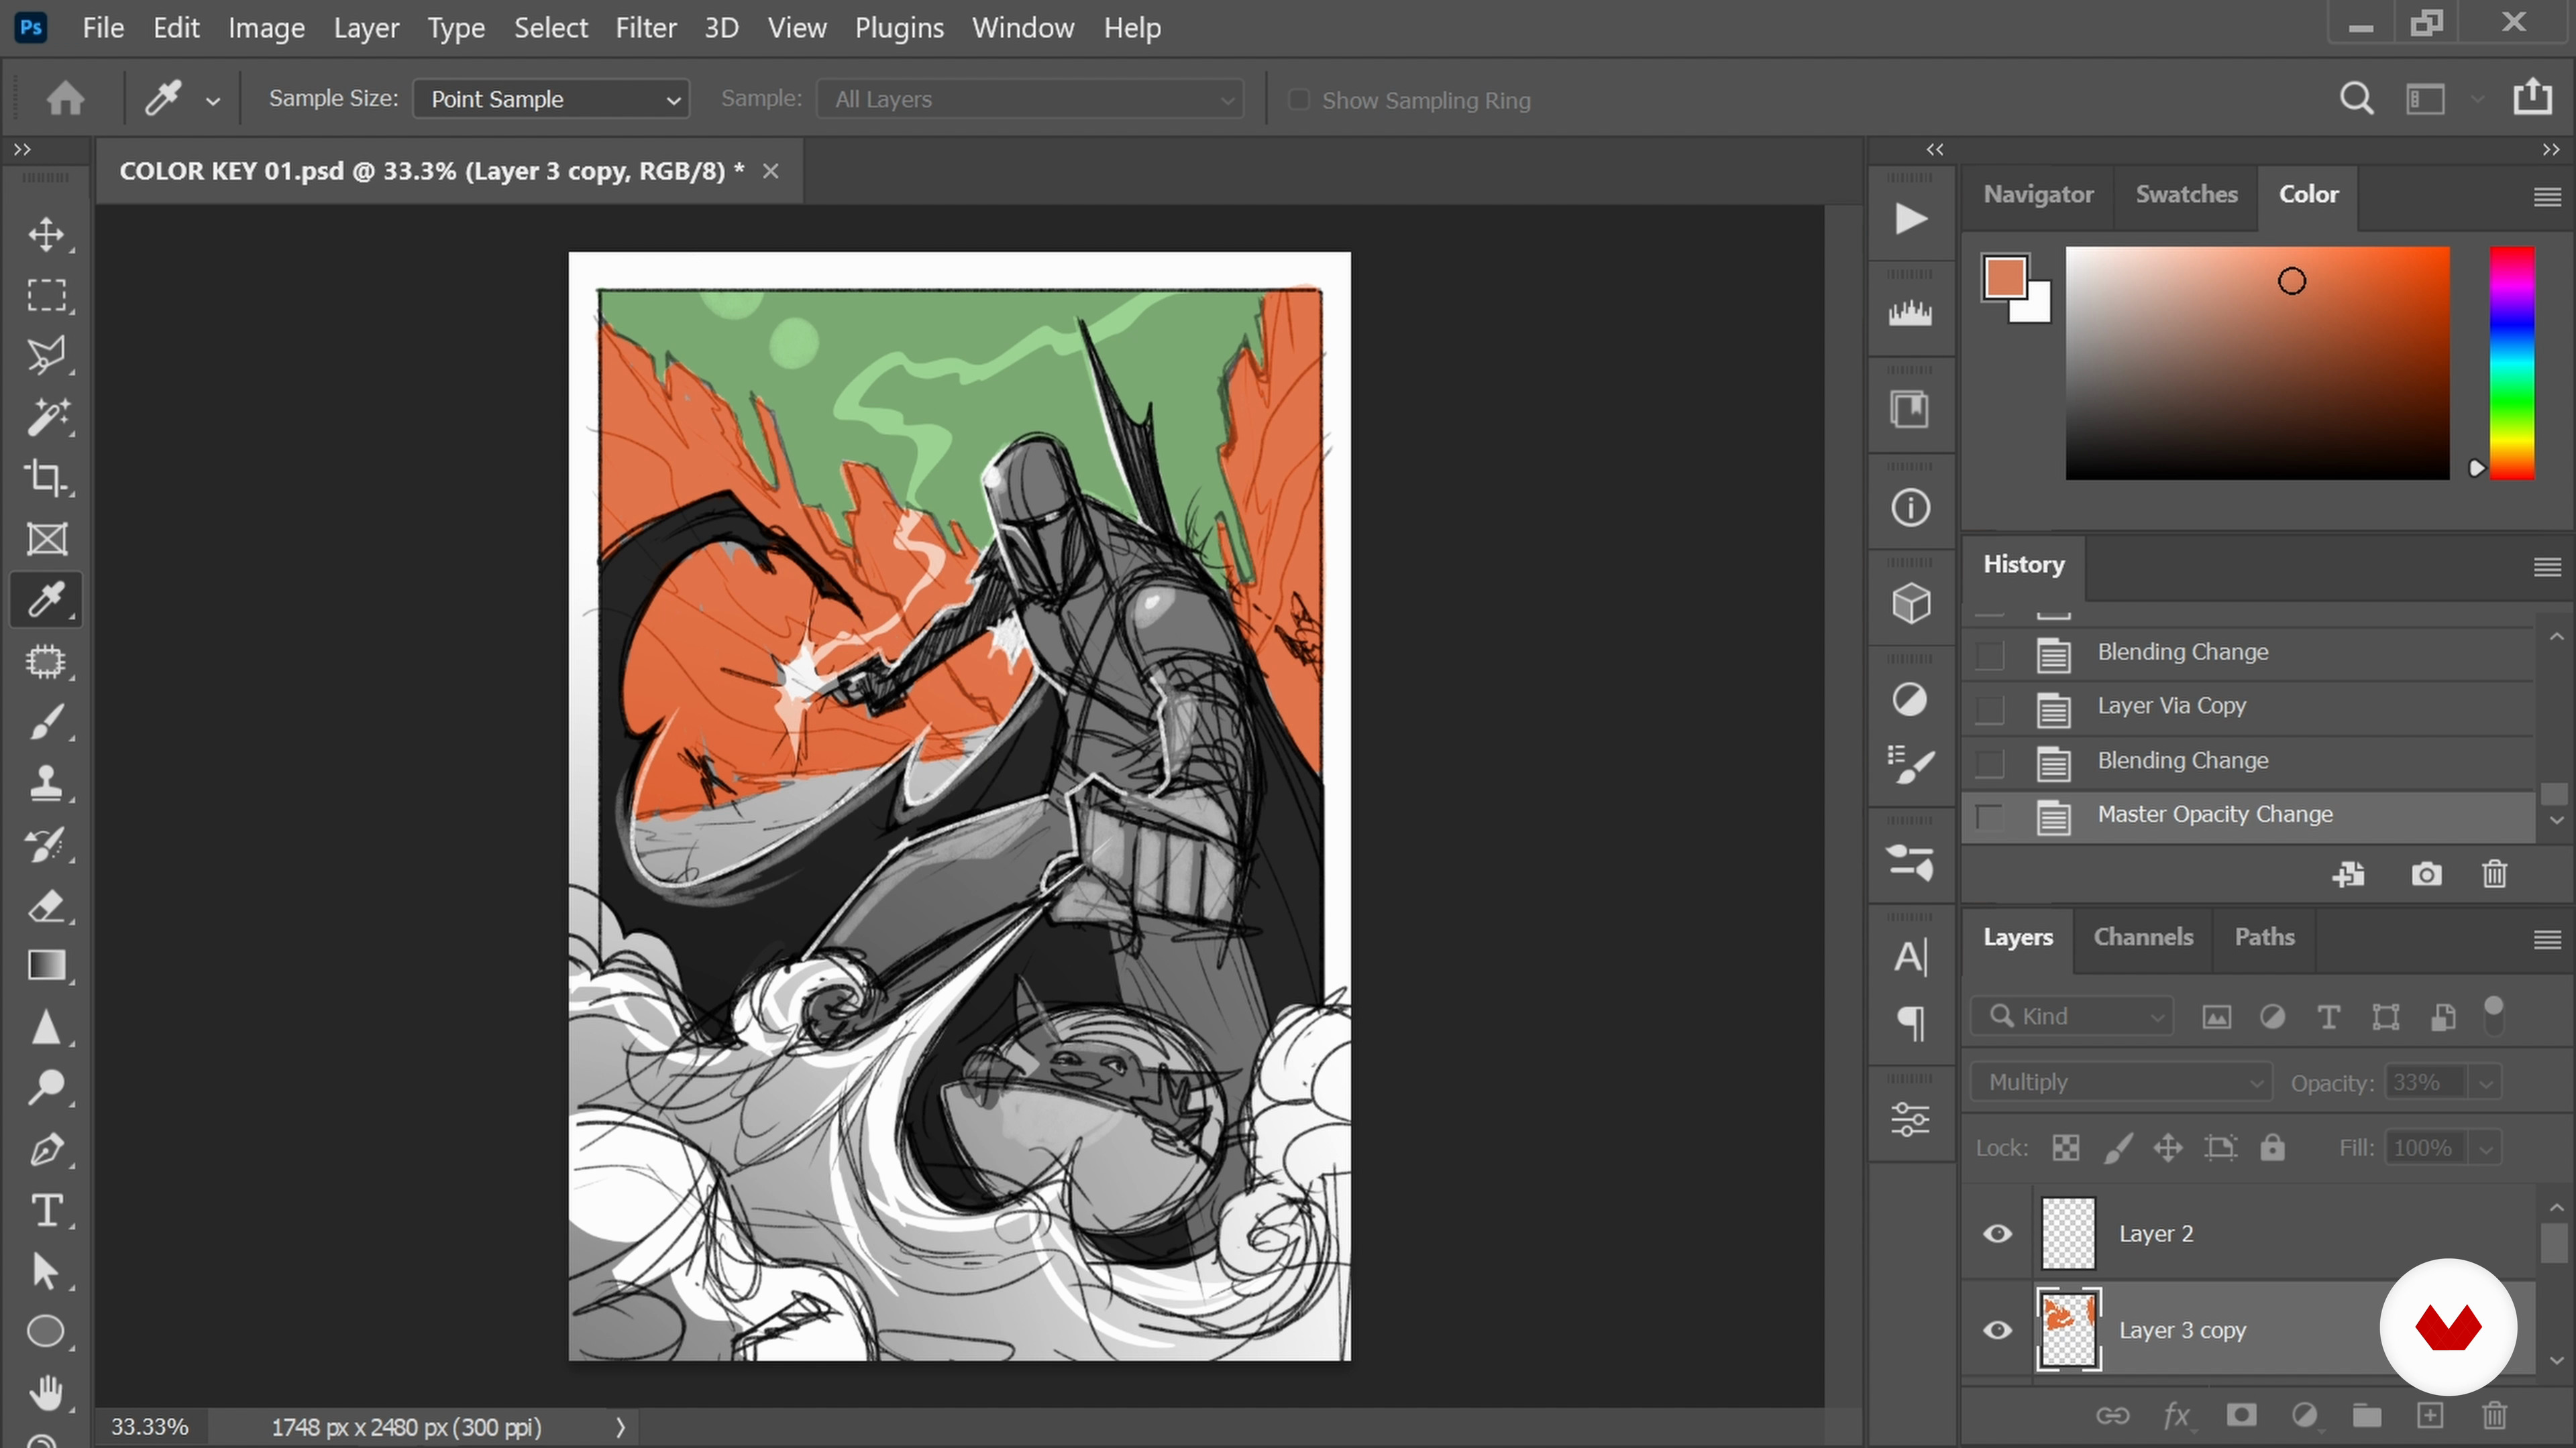The width and height of the screenshot is (2576, 1448).
Task: Switch to the Channels tab
Action: point(2143,937)
